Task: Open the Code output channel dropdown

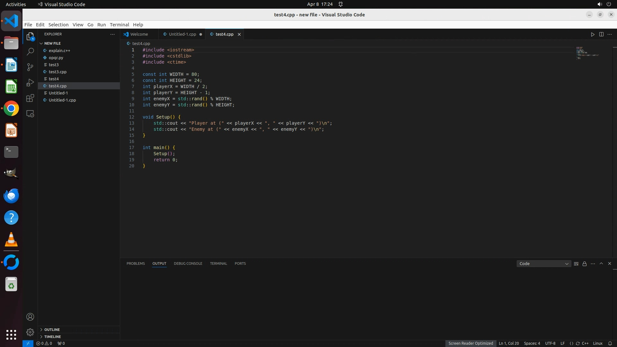Action: pos(544,264)
